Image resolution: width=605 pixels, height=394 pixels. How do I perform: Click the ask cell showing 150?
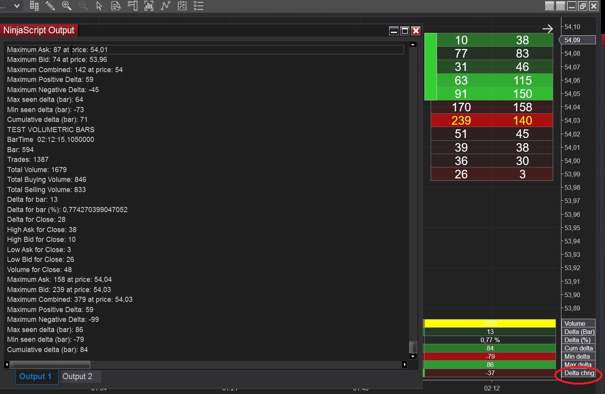click(523, 94)
